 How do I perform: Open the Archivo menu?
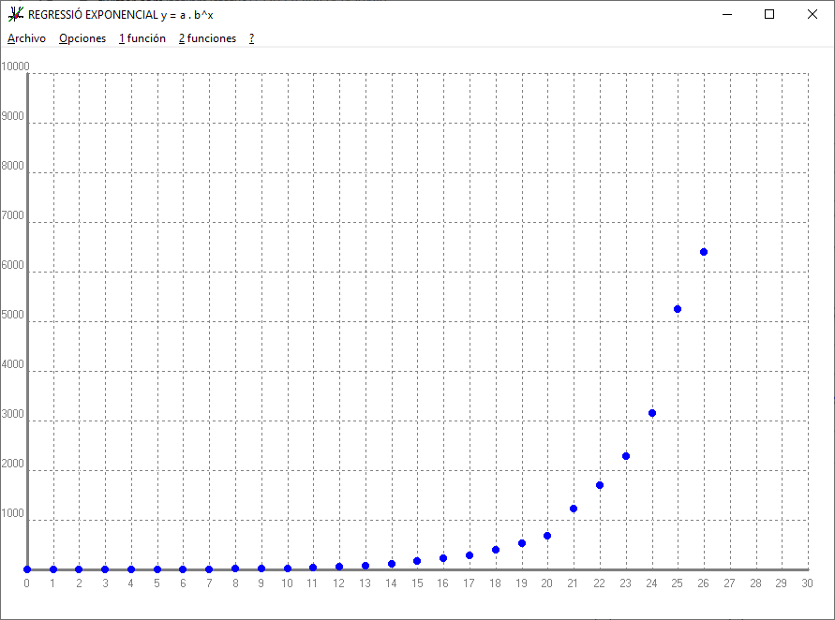[26, 38]
